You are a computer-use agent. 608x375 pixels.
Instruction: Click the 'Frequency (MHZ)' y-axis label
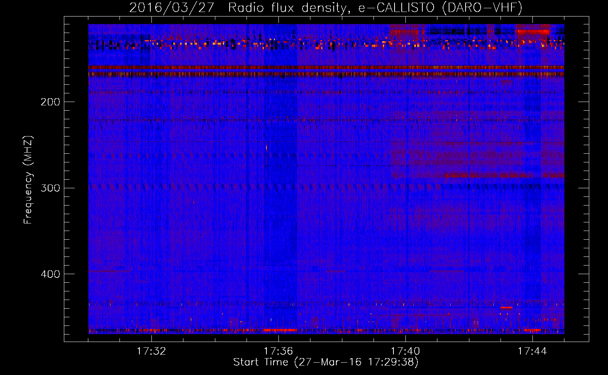pyautogui.click(x=28, y=180)
